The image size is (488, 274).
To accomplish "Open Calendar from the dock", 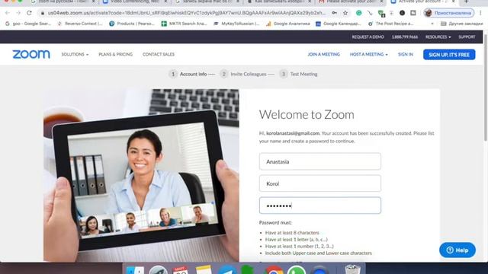I will (181, 270).
